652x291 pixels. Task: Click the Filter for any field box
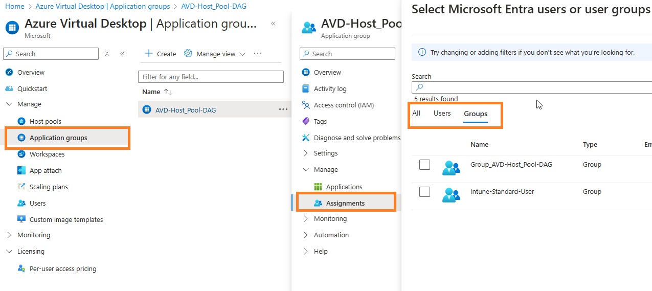(211, 77)
